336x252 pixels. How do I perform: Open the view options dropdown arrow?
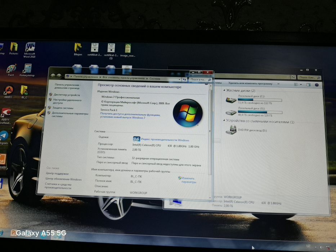(x=301, y=85)
